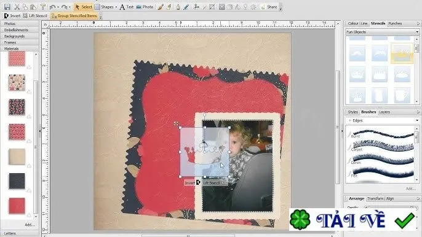Screen dimensions: 422x237
Task: Switch to the Styles tab
Action: (352, 112)
